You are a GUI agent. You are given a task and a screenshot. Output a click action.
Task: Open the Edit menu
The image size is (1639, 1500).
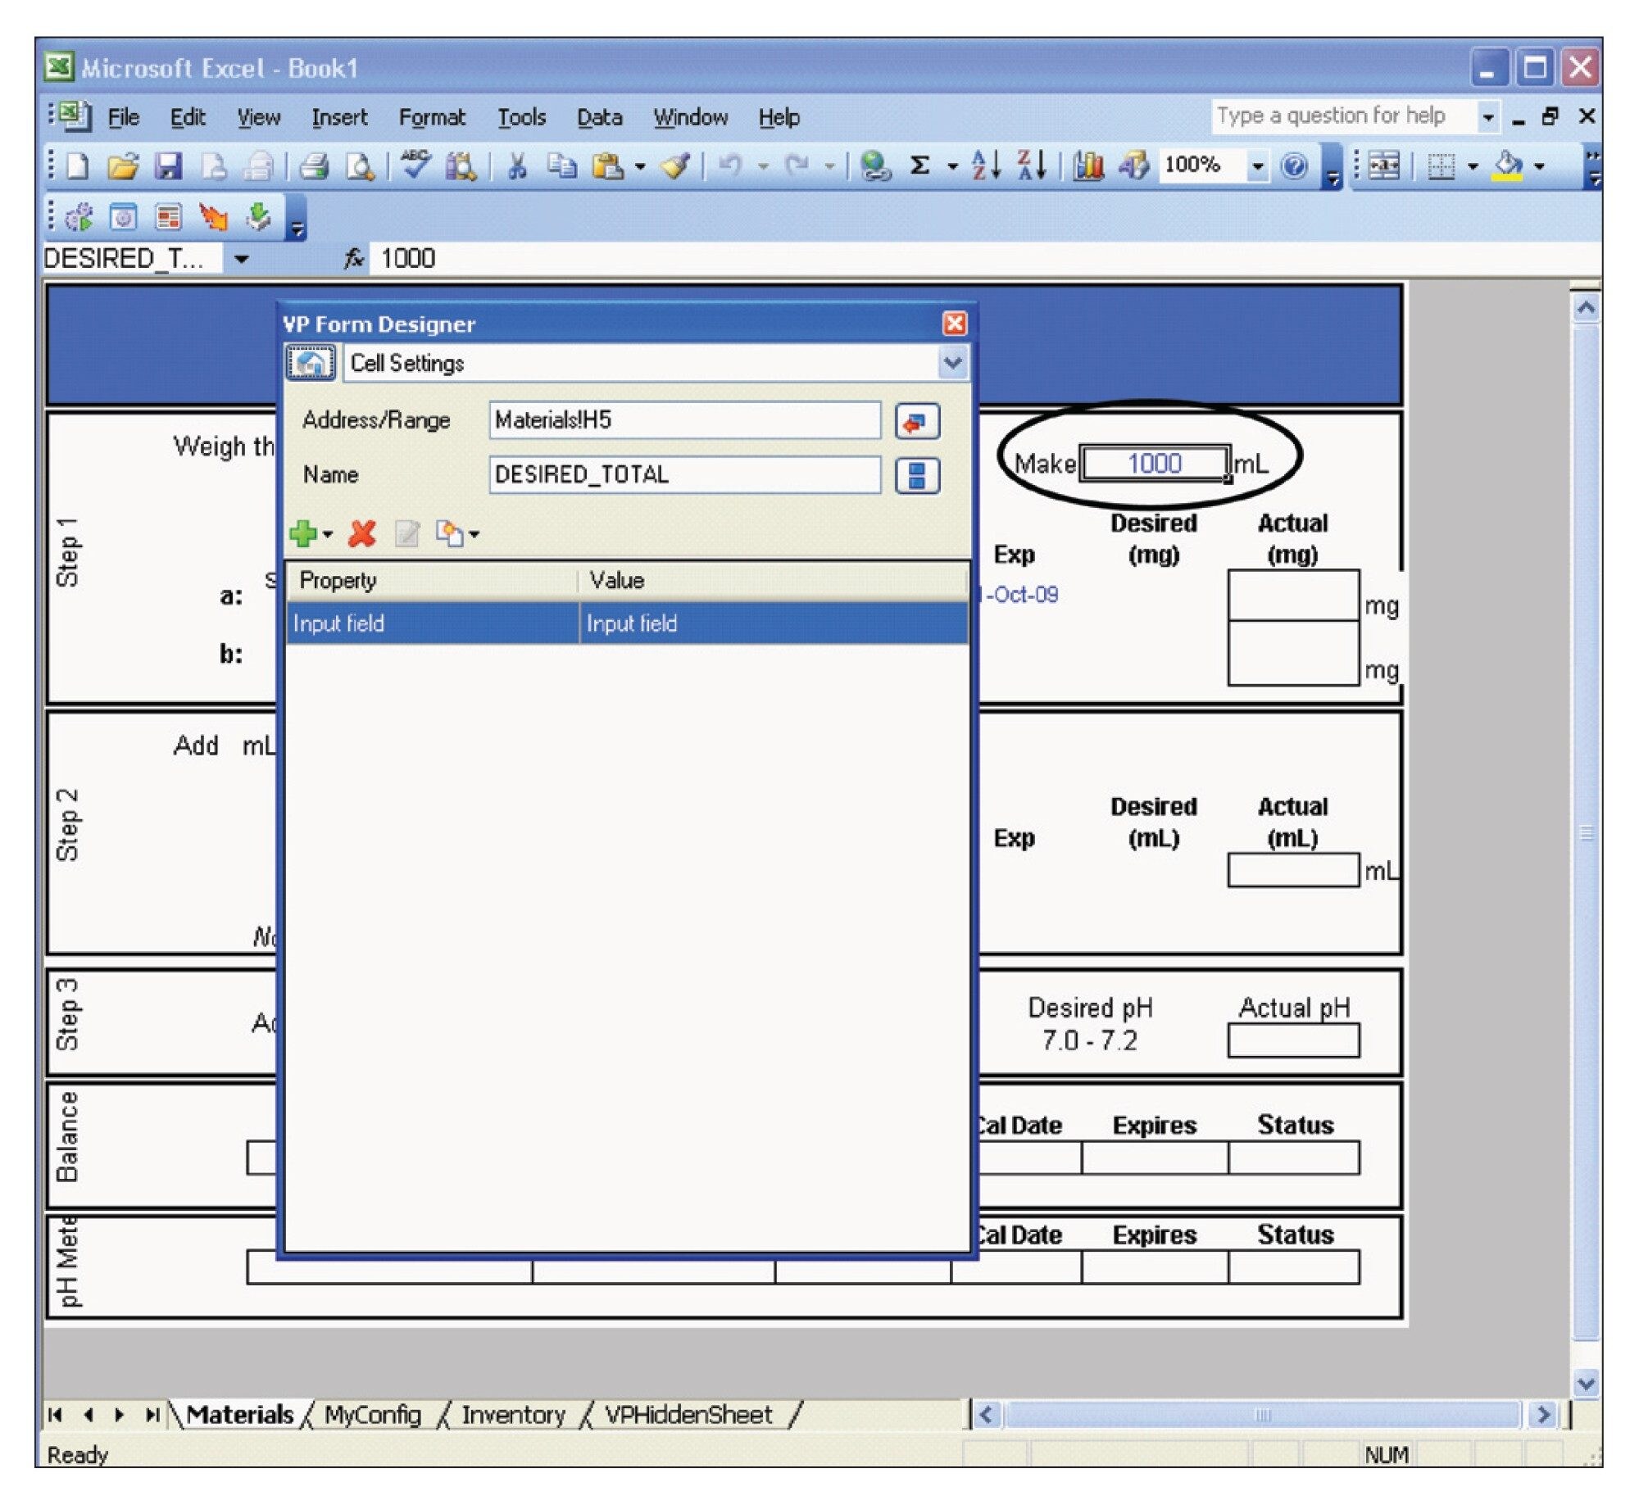[188, 117]
